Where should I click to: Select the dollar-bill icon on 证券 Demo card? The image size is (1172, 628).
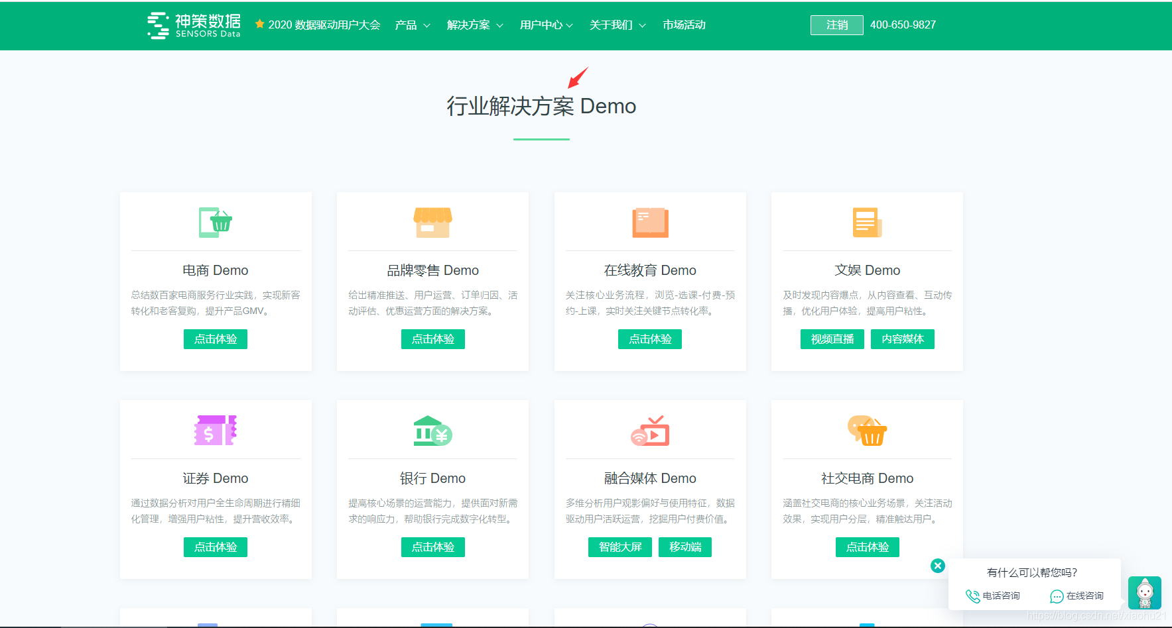215,431
